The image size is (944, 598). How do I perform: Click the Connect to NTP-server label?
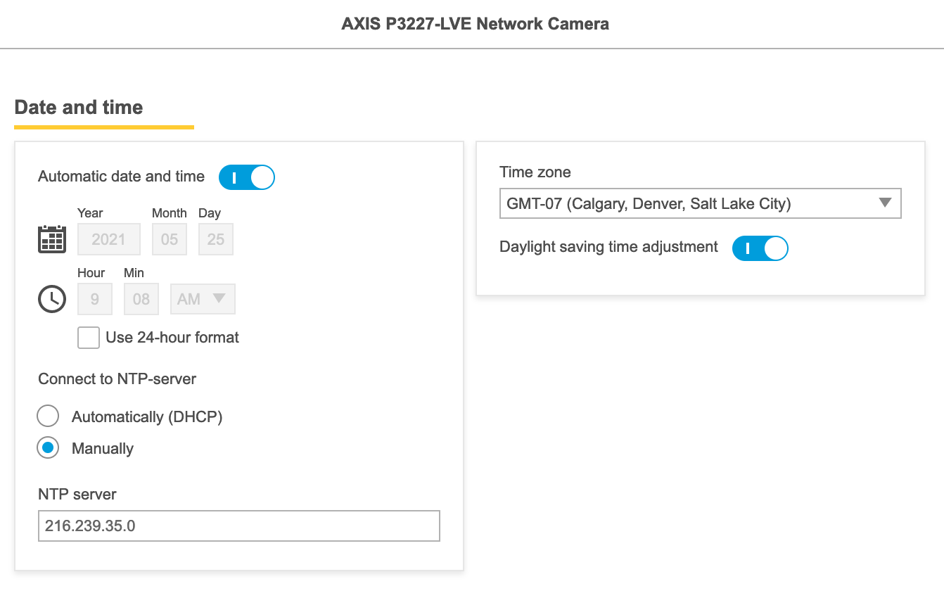(117, 379)
